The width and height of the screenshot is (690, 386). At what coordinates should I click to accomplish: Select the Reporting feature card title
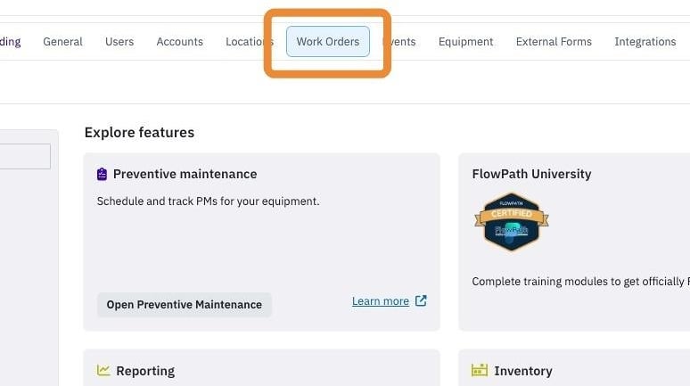point(145,371)
